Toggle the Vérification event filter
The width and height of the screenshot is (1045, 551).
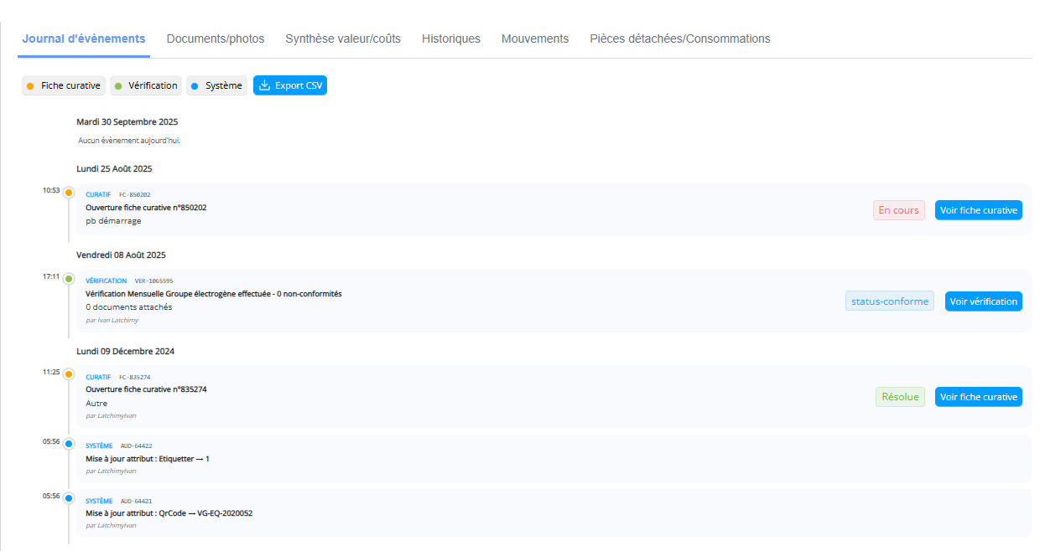(146, 85)
